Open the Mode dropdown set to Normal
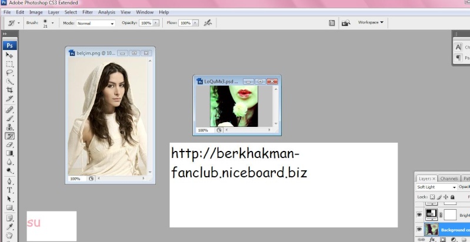Image resolution: width=470 pixels, height=242 pixels. click(x=96, y=23)
